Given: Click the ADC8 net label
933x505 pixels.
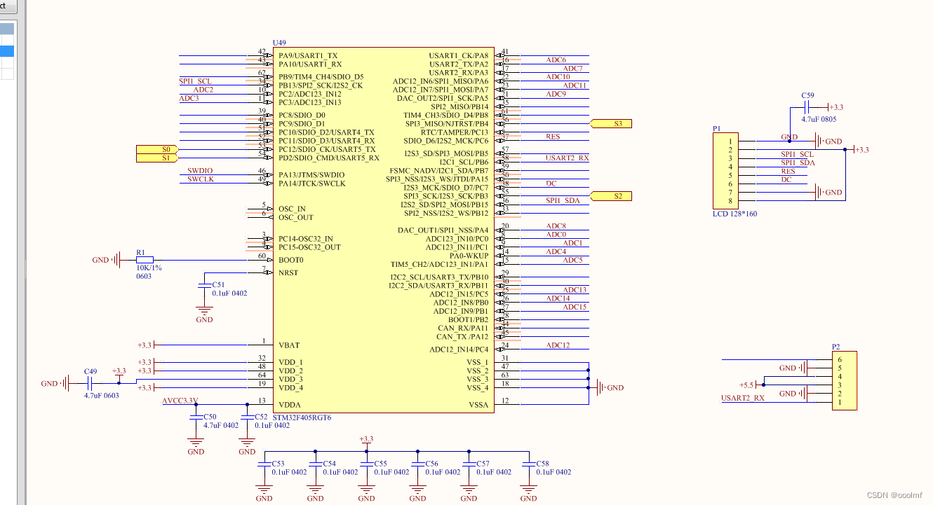Looking at the screenshot, I should pos(556,226).
